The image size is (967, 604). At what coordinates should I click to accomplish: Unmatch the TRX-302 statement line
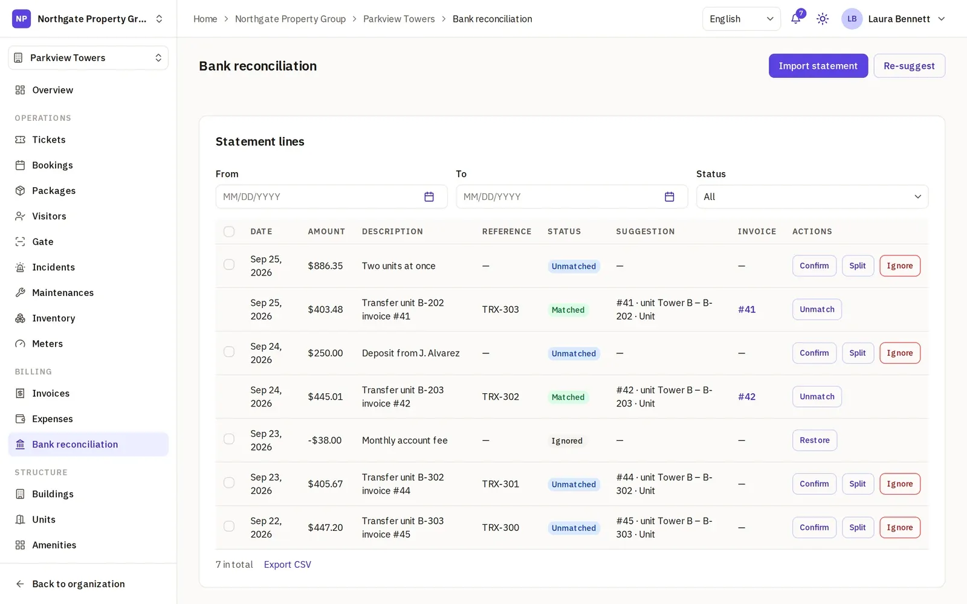coord(817,397)
